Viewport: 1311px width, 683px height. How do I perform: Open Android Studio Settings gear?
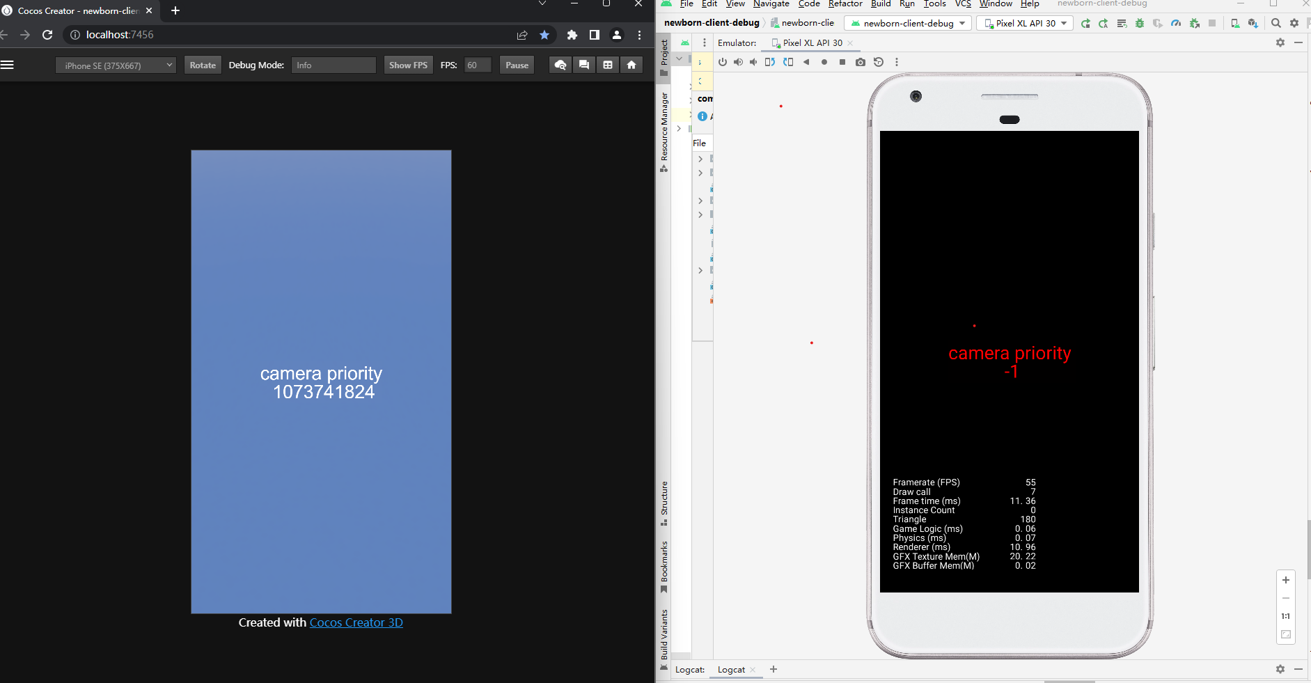point(1294,23)
